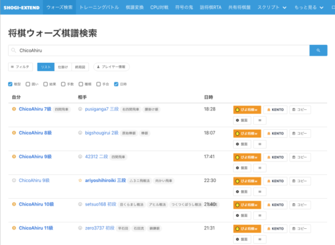
Task: Open the ≡ menu in ariyoshihiroiki row
Action: click(260, 191)
